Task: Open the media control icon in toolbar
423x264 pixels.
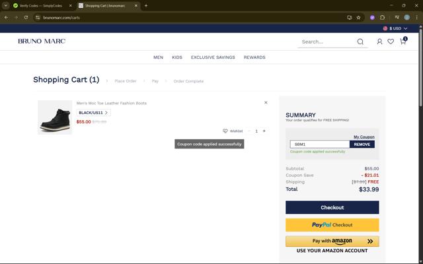Action: click(x=397, y=18)
